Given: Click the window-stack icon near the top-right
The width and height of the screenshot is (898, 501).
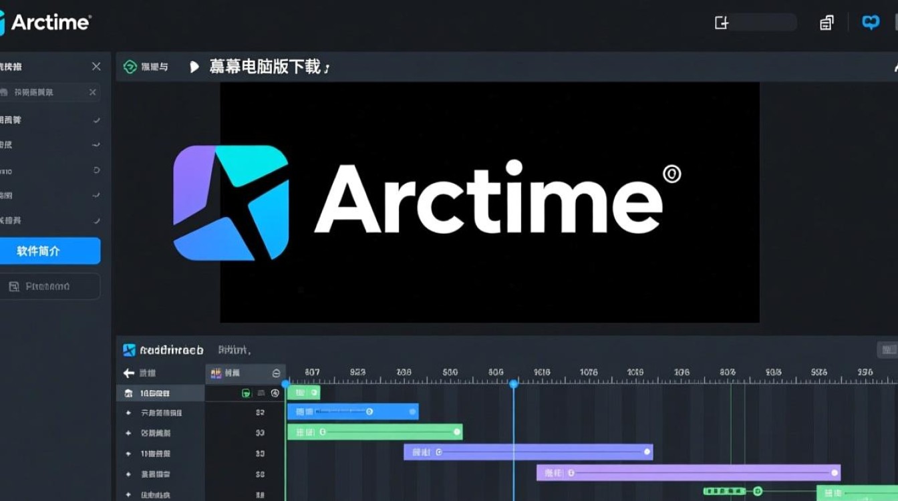Looking at the screenshot, I should (x=826, y=22).
